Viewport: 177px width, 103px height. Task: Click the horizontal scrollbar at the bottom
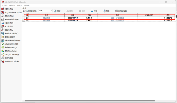pyautogui.click(x=90, y=101)
